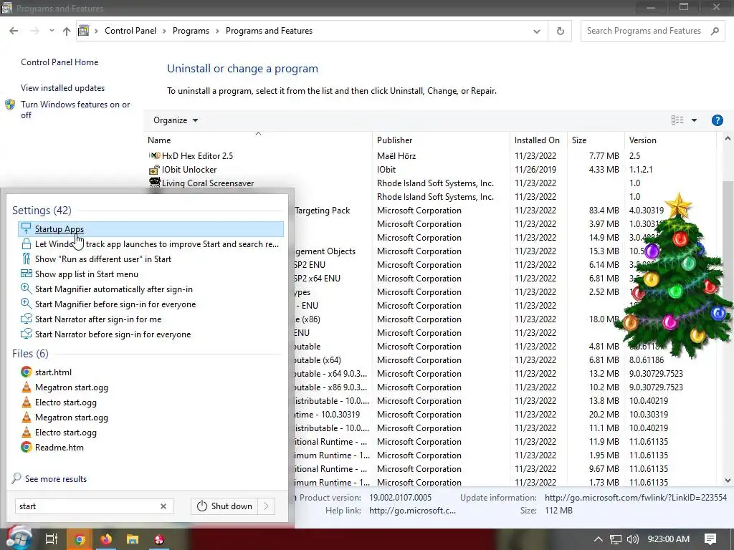Click See more results

[x=56, y=479]
